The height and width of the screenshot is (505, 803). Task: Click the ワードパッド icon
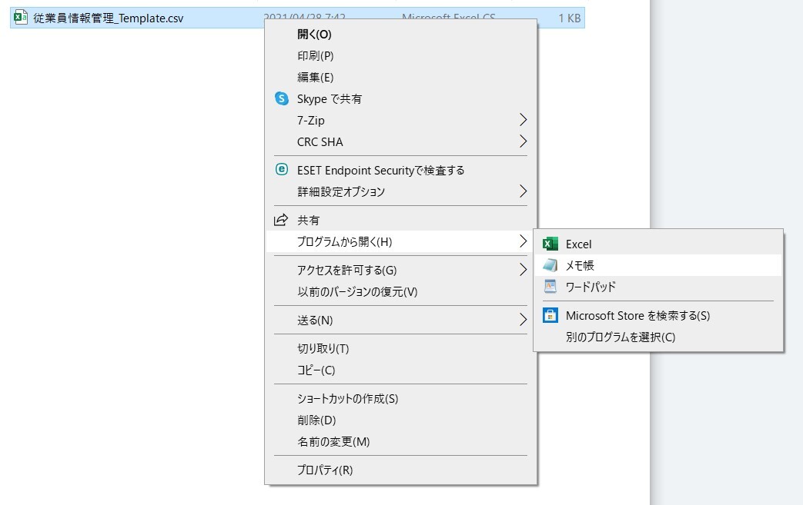[550, 287]
